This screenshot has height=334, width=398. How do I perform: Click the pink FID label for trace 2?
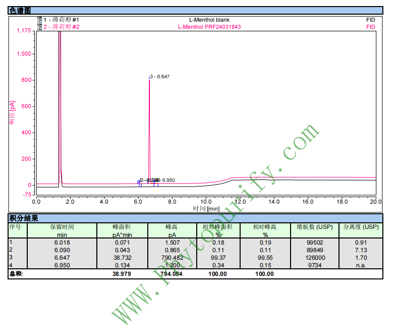coord(370,27)
